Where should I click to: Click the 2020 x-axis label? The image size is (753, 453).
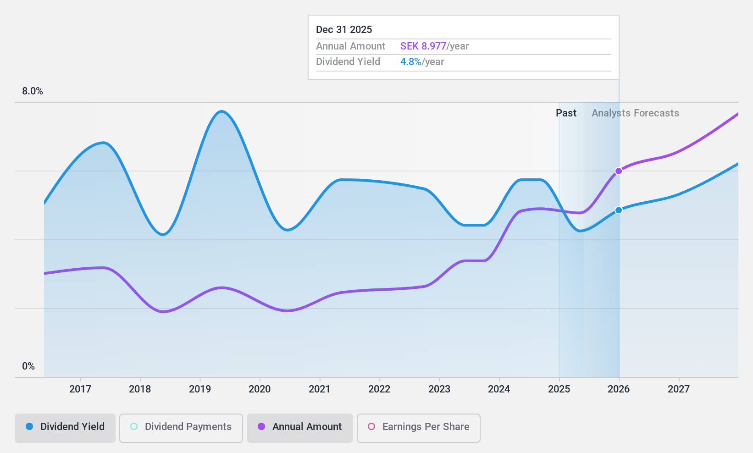pos(260,389)
